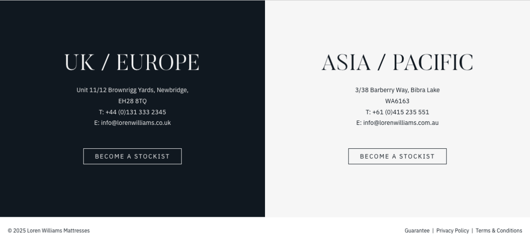
Task: Click the separator between Privacy Policy and Terms
Action: tap(472, 230)
